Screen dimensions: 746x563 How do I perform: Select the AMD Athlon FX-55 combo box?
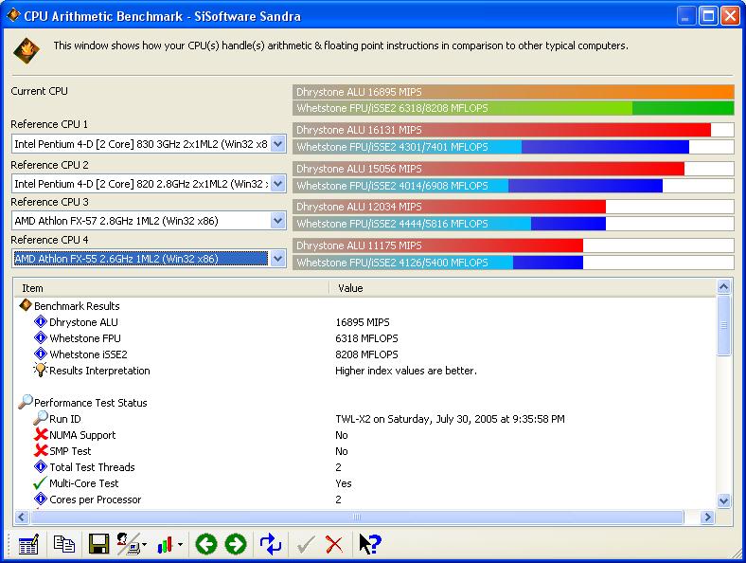(x=149, y=259)
